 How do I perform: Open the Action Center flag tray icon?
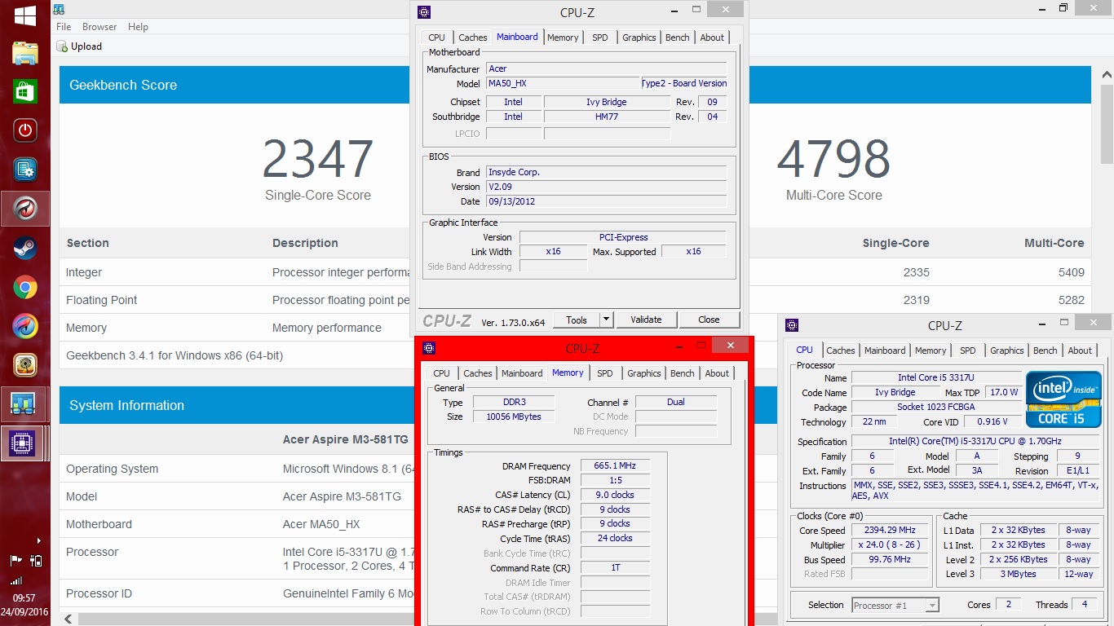click(x=15, y=561)
